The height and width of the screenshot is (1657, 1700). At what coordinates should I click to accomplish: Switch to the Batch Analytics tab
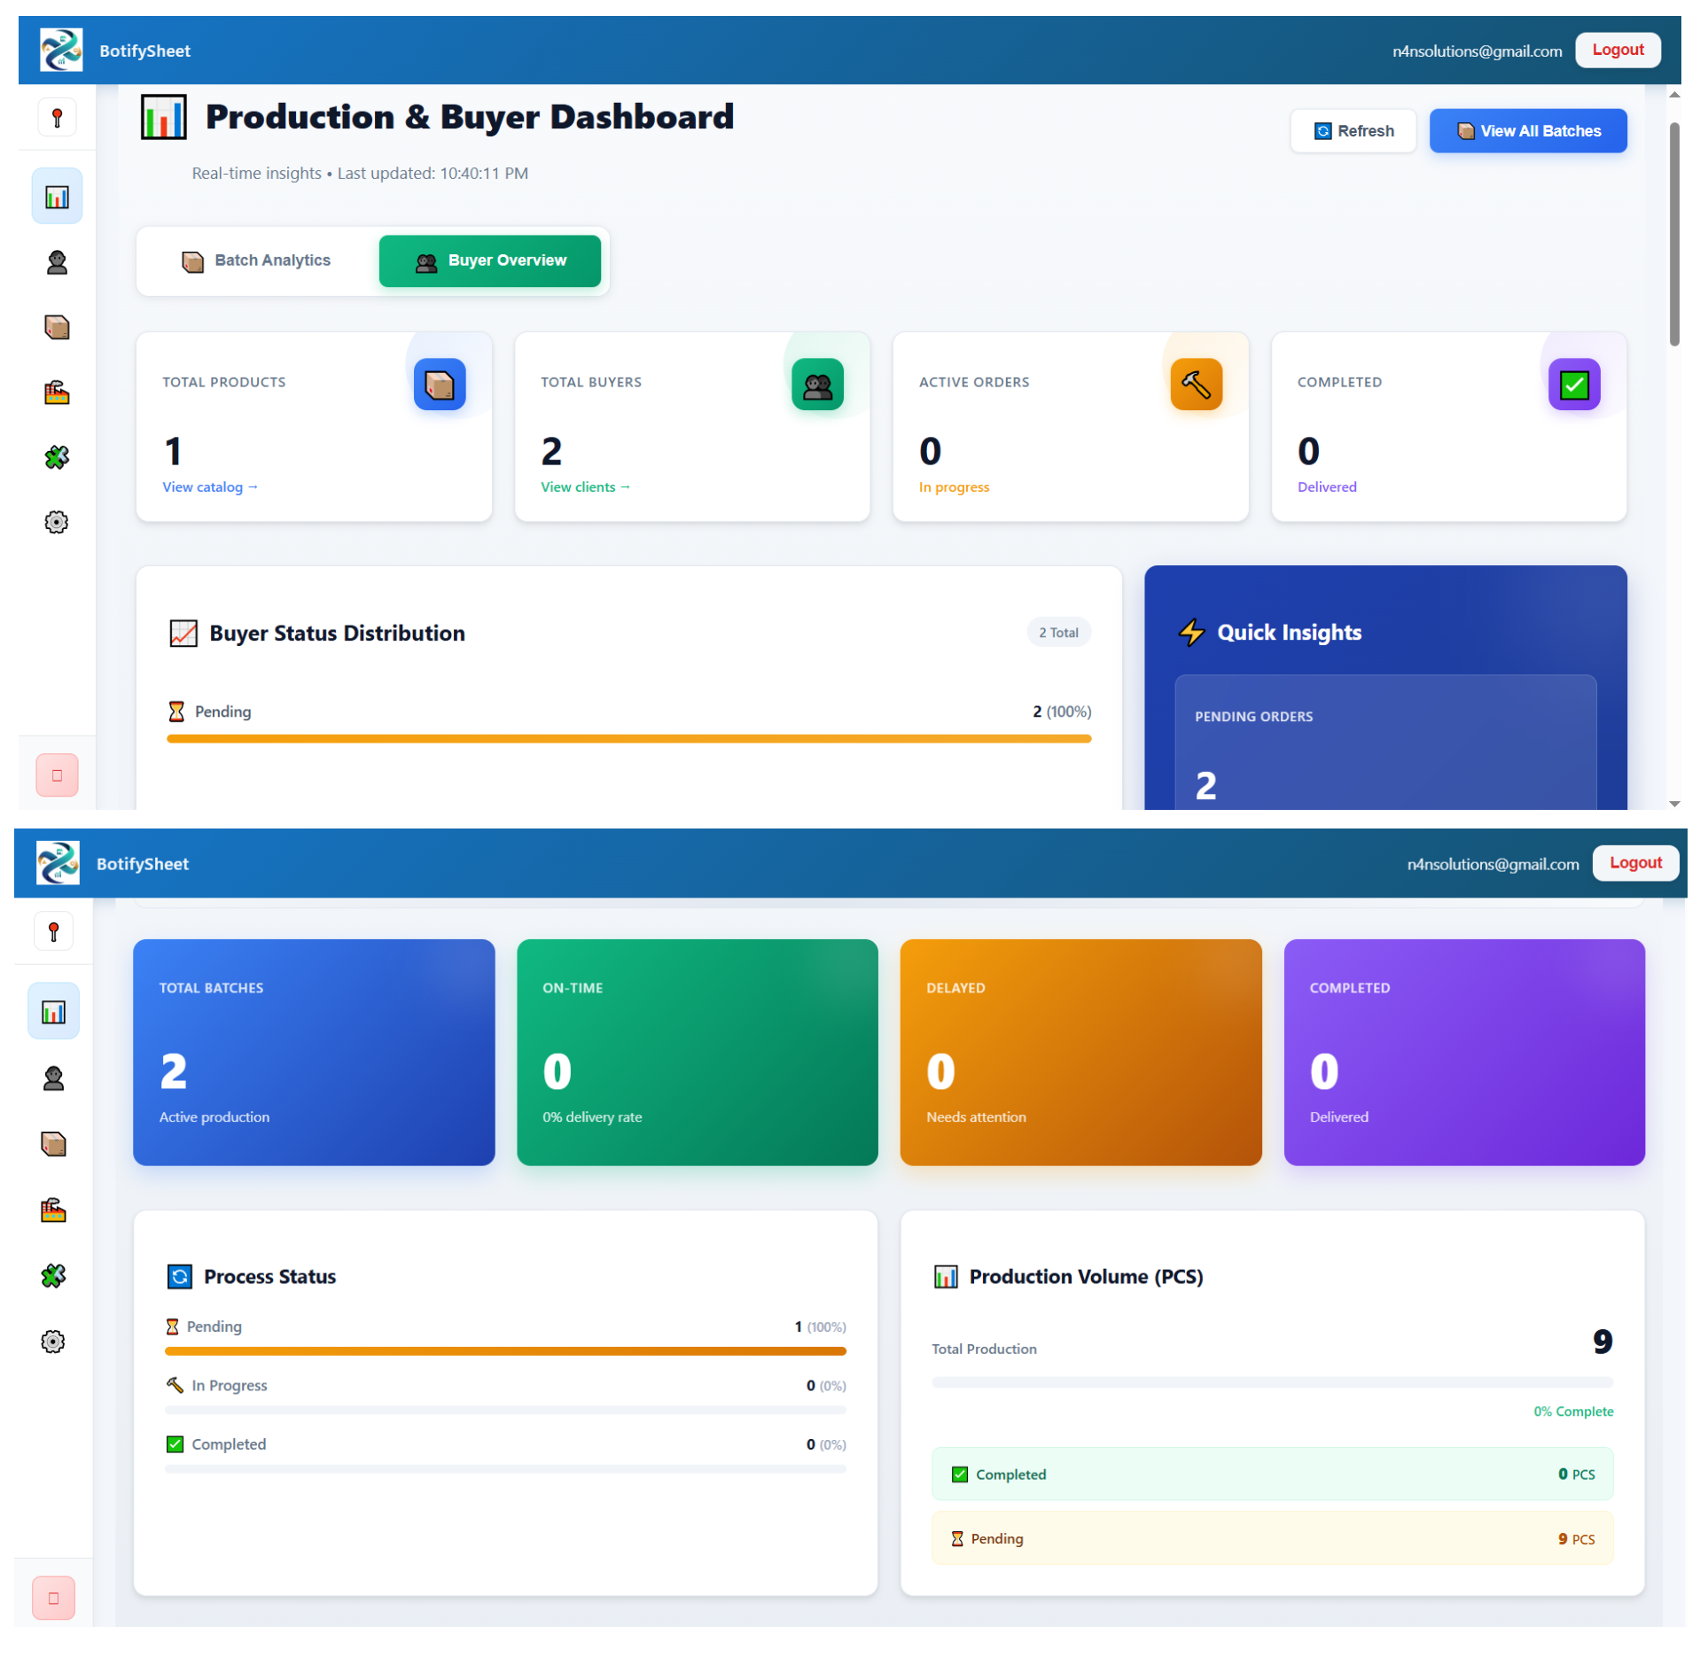pyautogui.click(x=257, y=261)
